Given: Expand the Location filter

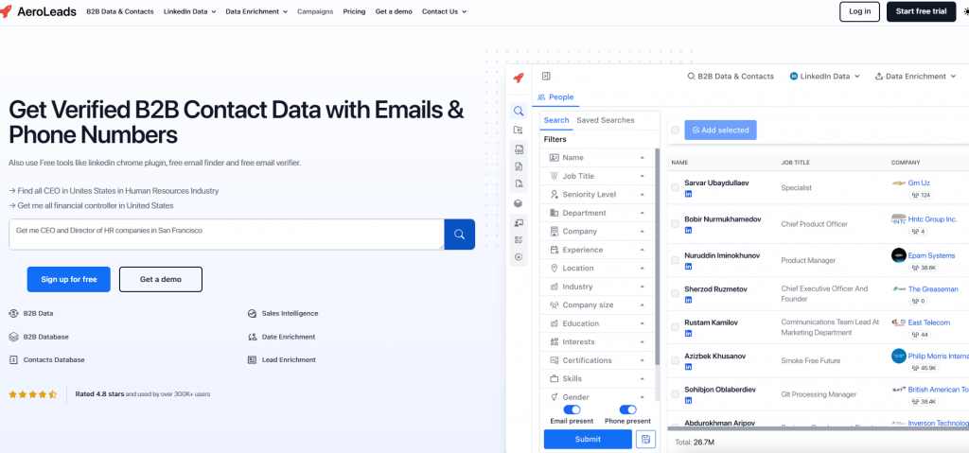Looking at the screenshot, I should click(x=598, y=269).
